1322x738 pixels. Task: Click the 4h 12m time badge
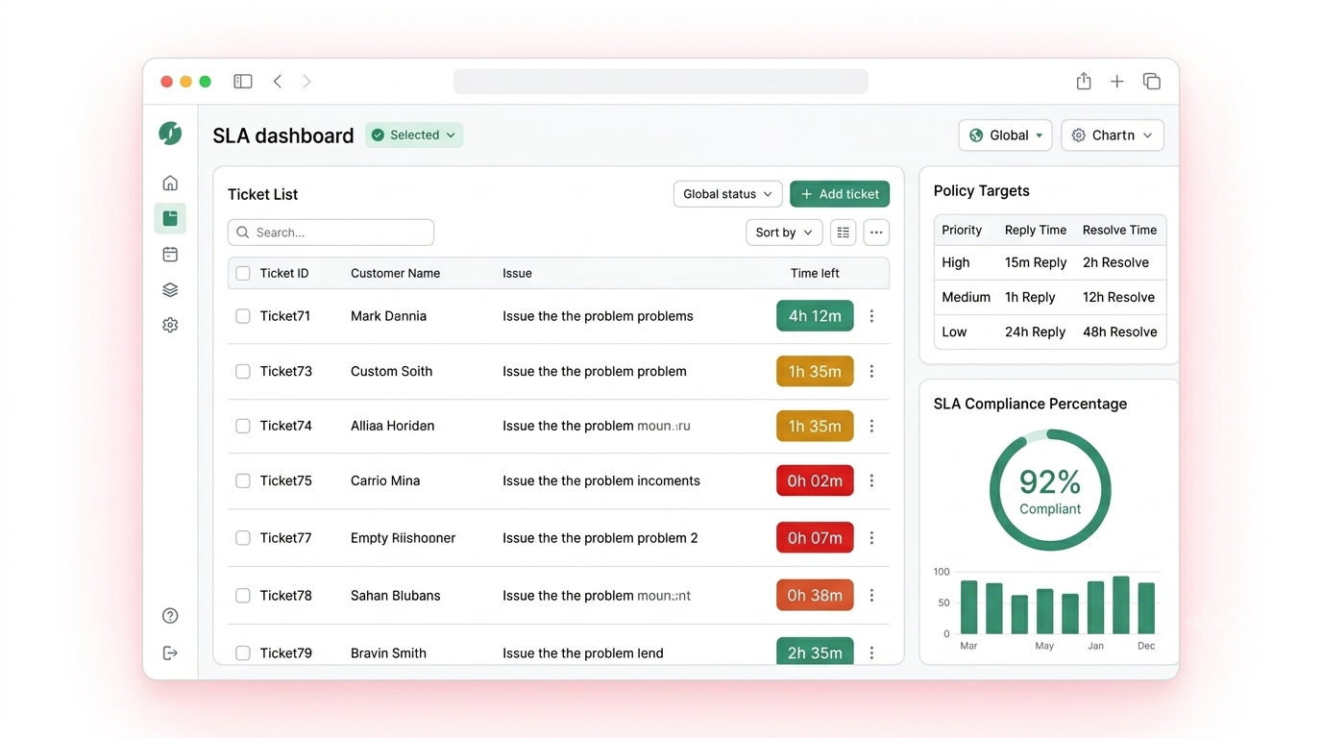(815, 316)
